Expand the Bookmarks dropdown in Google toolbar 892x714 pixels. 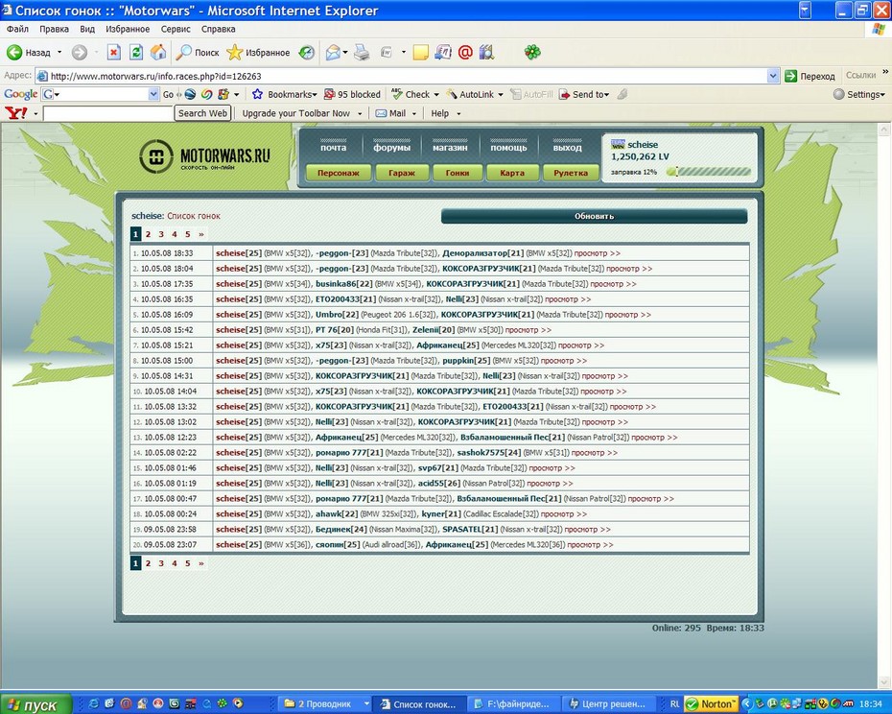point(284,94)
